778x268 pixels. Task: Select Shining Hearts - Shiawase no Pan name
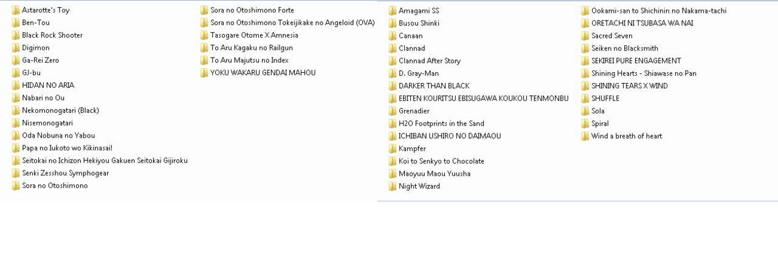click(644, 73)
